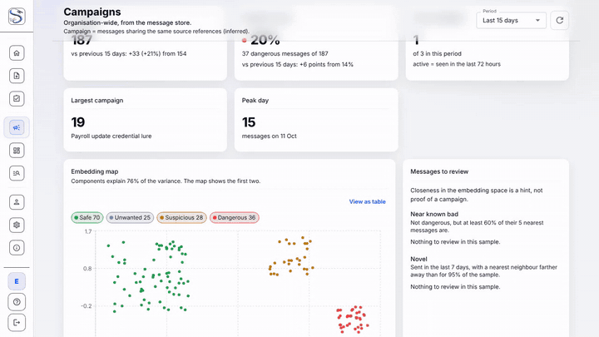
Task: Open the dashboard grid sidebar icon
Action: [x=17, y=150]
